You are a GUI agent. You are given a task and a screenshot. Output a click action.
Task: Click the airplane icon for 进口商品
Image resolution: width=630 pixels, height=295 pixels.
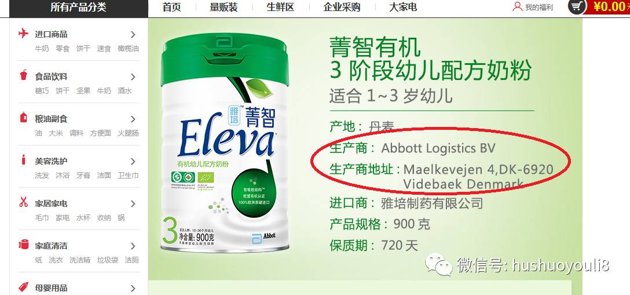(23, 34)
